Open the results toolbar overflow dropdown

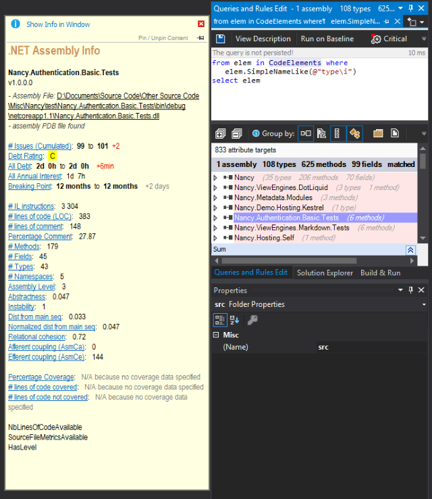coord(424,134)
